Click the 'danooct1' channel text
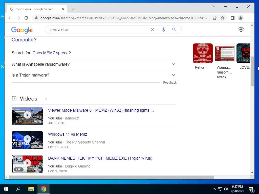The width and height of the screenshot is (259, 194). pos(72,118)
